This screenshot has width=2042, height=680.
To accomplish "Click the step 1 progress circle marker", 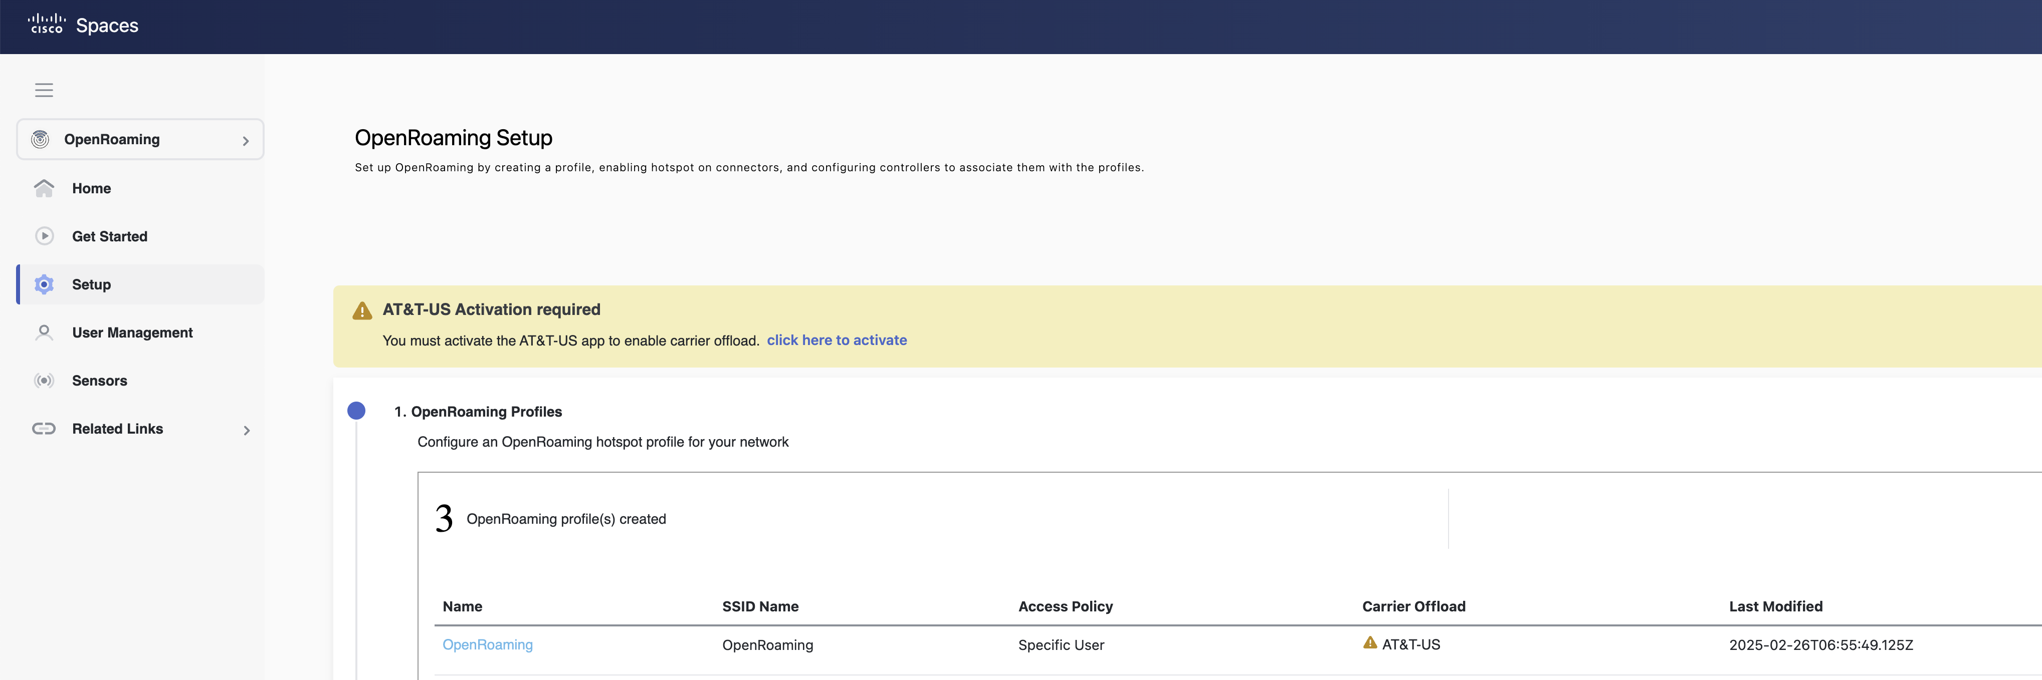I will 356,410.
